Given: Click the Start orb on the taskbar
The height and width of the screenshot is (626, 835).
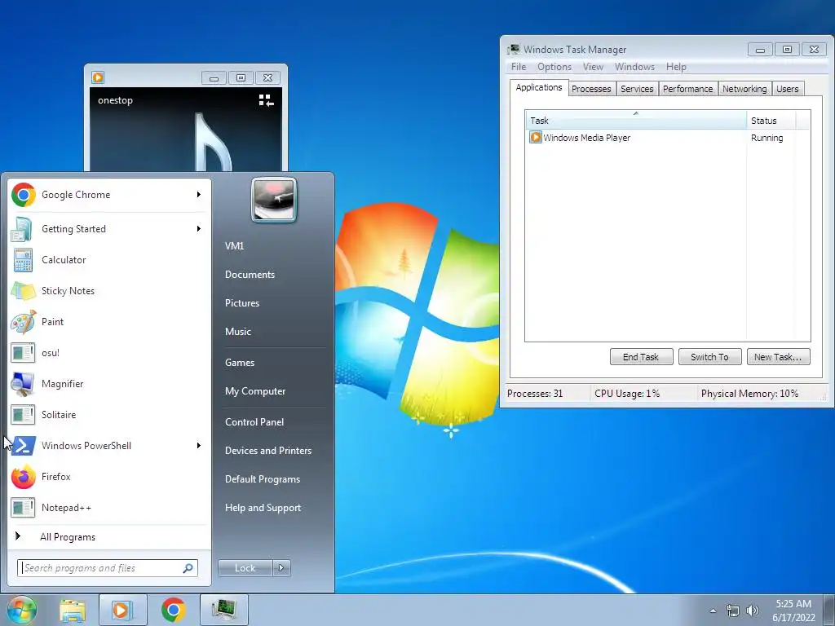Looking at the screenshot, I should tap(21, 610).
